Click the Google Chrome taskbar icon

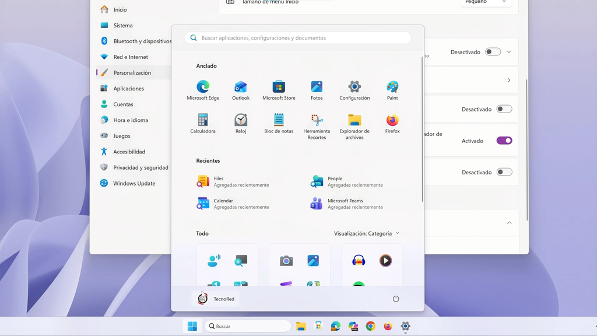coord(370,326)
